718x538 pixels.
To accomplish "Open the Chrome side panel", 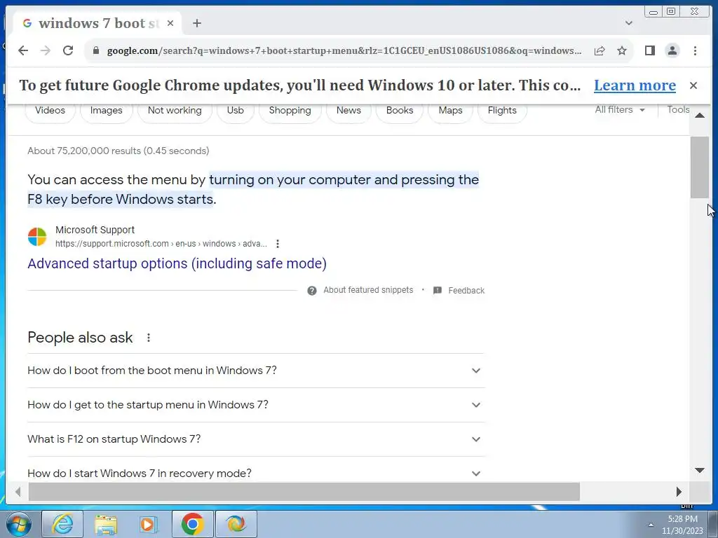I will [649, 50].
